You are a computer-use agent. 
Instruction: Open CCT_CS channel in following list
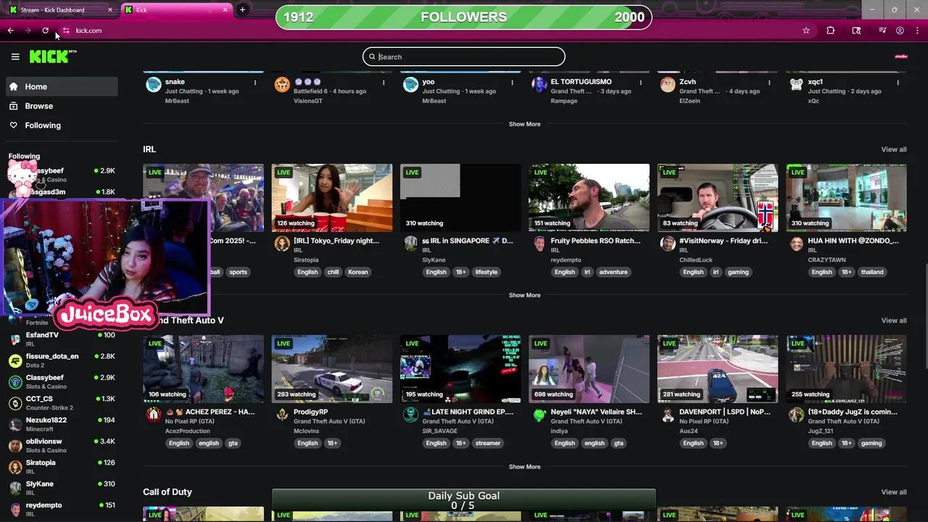point(62,403)
